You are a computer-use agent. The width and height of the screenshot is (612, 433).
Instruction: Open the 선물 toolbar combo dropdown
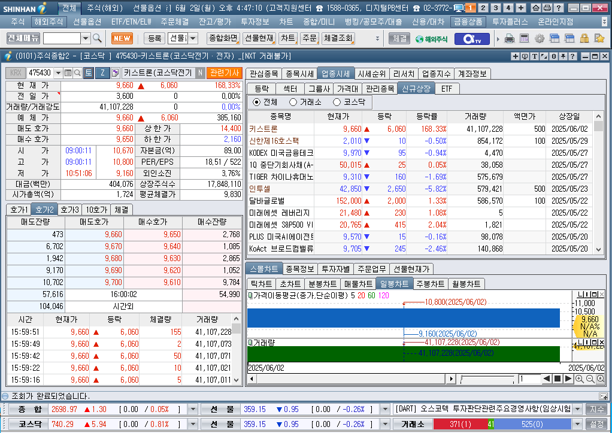pos(193,38)
